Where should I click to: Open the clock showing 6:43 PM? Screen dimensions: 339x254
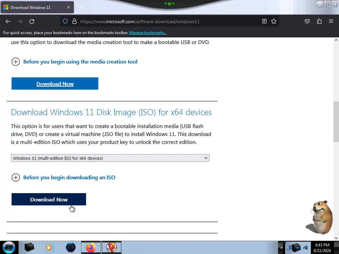tap(322, 247)
